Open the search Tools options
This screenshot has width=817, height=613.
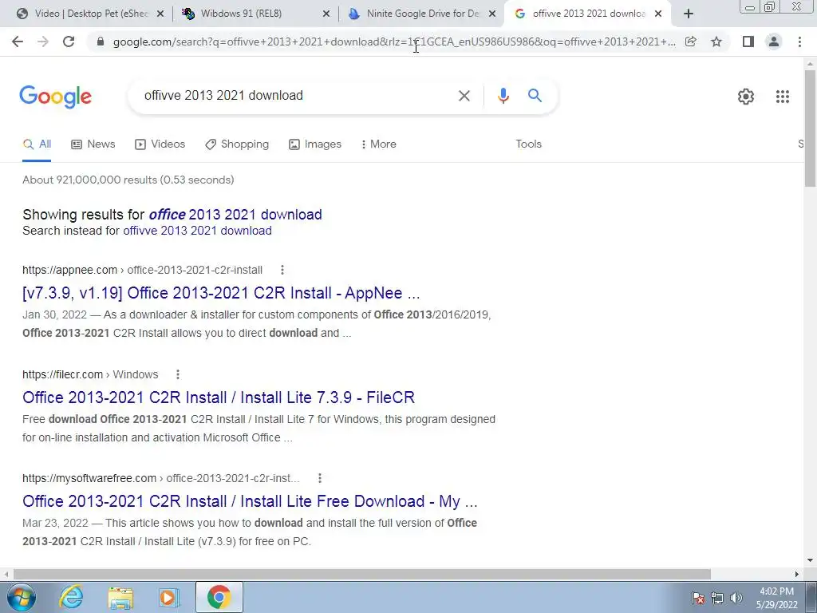click(528, 144)
